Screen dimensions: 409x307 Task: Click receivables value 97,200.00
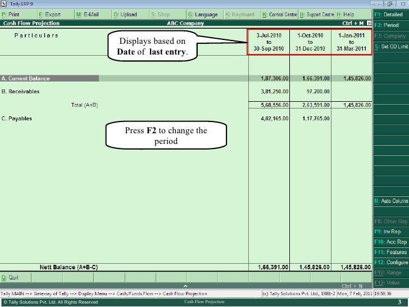tap(318, 92)
